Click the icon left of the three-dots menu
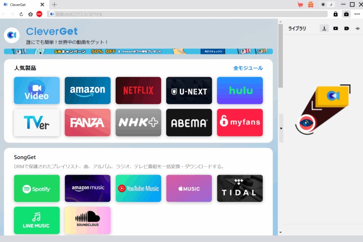Image resolution: width=363 pixels, height=242 pixels. point(346,14)
